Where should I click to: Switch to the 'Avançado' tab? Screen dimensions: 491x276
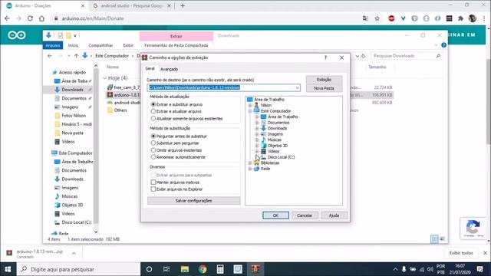point(169,69)
